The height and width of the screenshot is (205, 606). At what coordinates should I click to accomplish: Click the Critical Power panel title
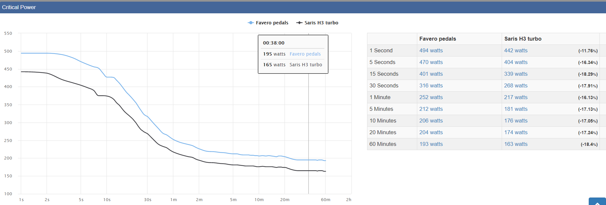tap(19, 7)
